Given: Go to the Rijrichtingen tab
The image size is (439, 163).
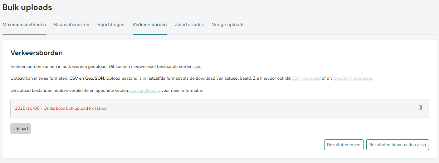Looking at the screenshot, I should 111,25.
